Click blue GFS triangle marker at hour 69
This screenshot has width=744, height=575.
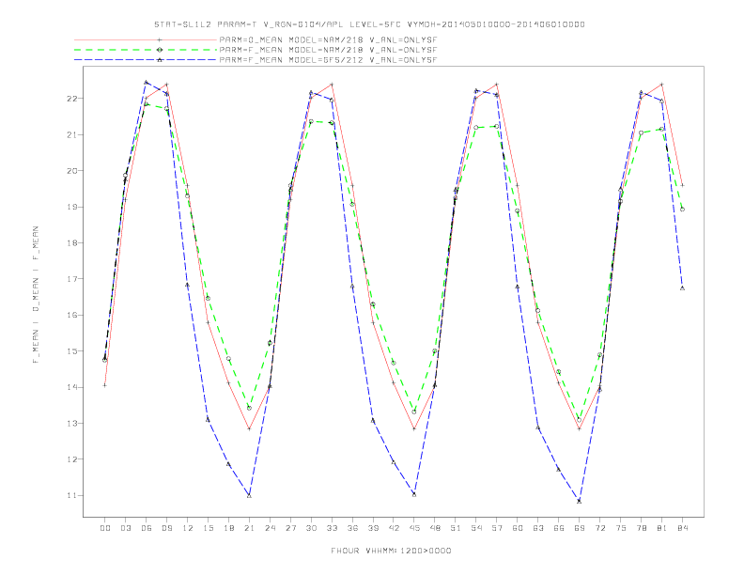(579, 501)
